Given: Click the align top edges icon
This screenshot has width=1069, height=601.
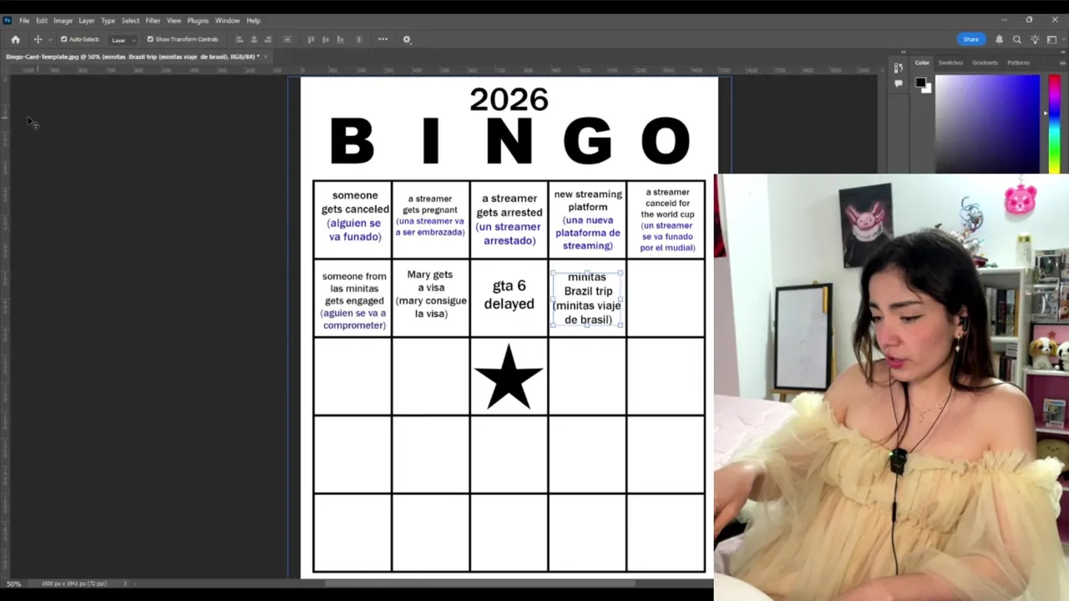Looking at the screenshot, I should [x=312, y=39].
